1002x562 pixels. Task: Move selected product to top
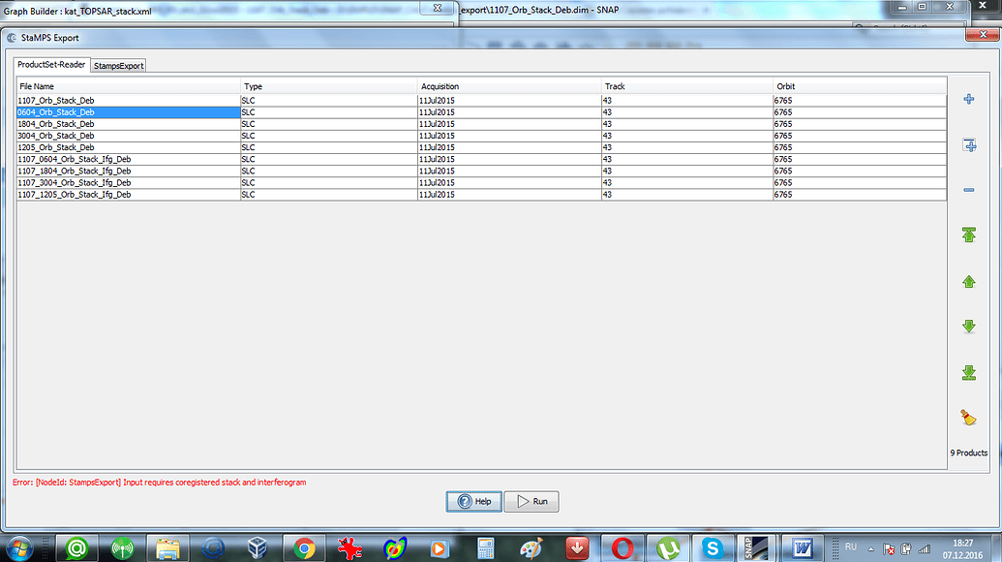969,234
